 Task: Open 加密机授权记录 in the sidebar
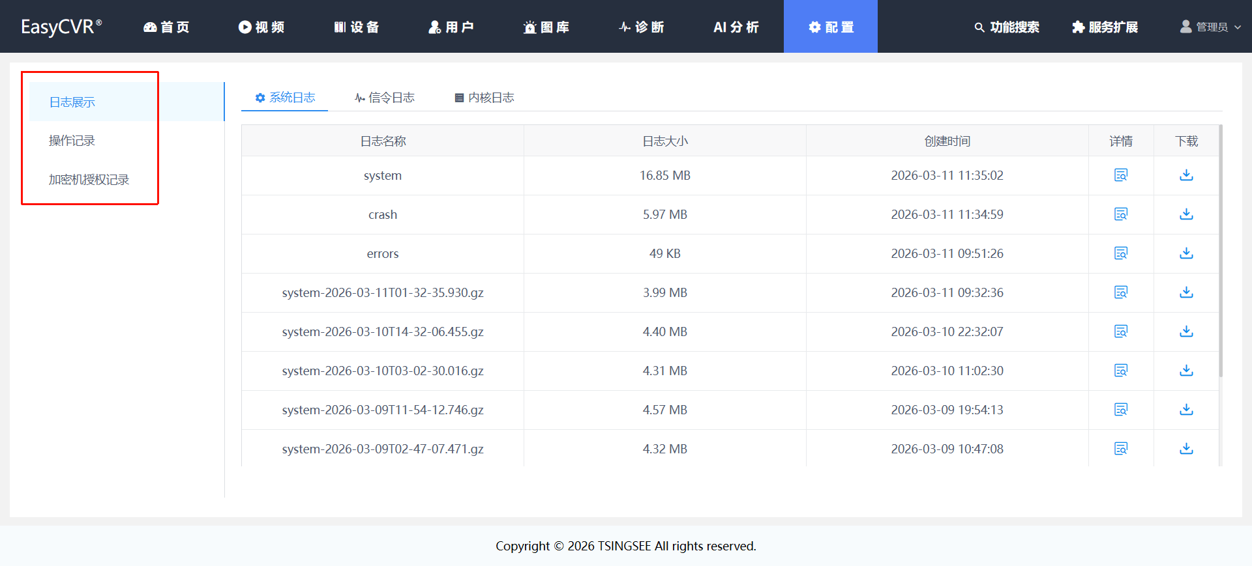point(89,180)
